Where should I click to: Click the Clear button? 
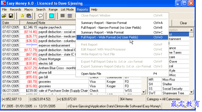(183, 23)
